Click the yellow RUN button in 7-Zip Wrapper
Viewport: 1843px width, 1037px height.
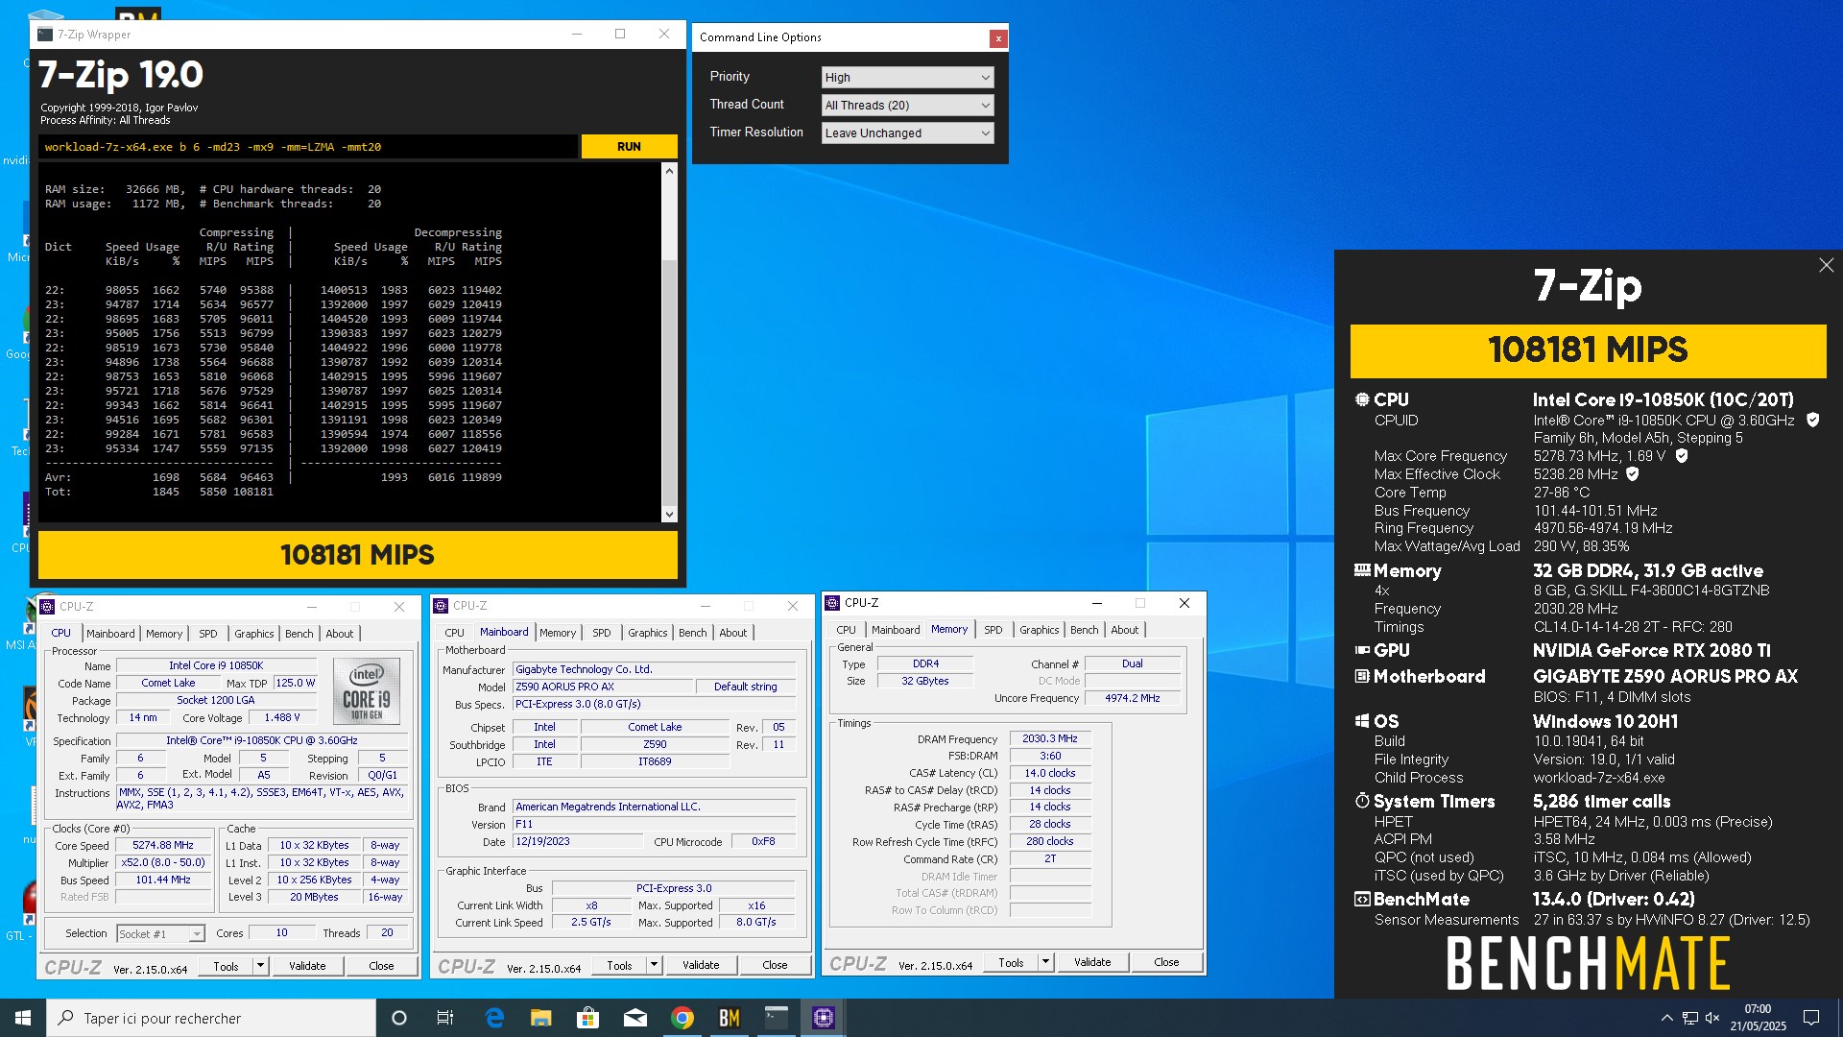(x=629, y=146)
